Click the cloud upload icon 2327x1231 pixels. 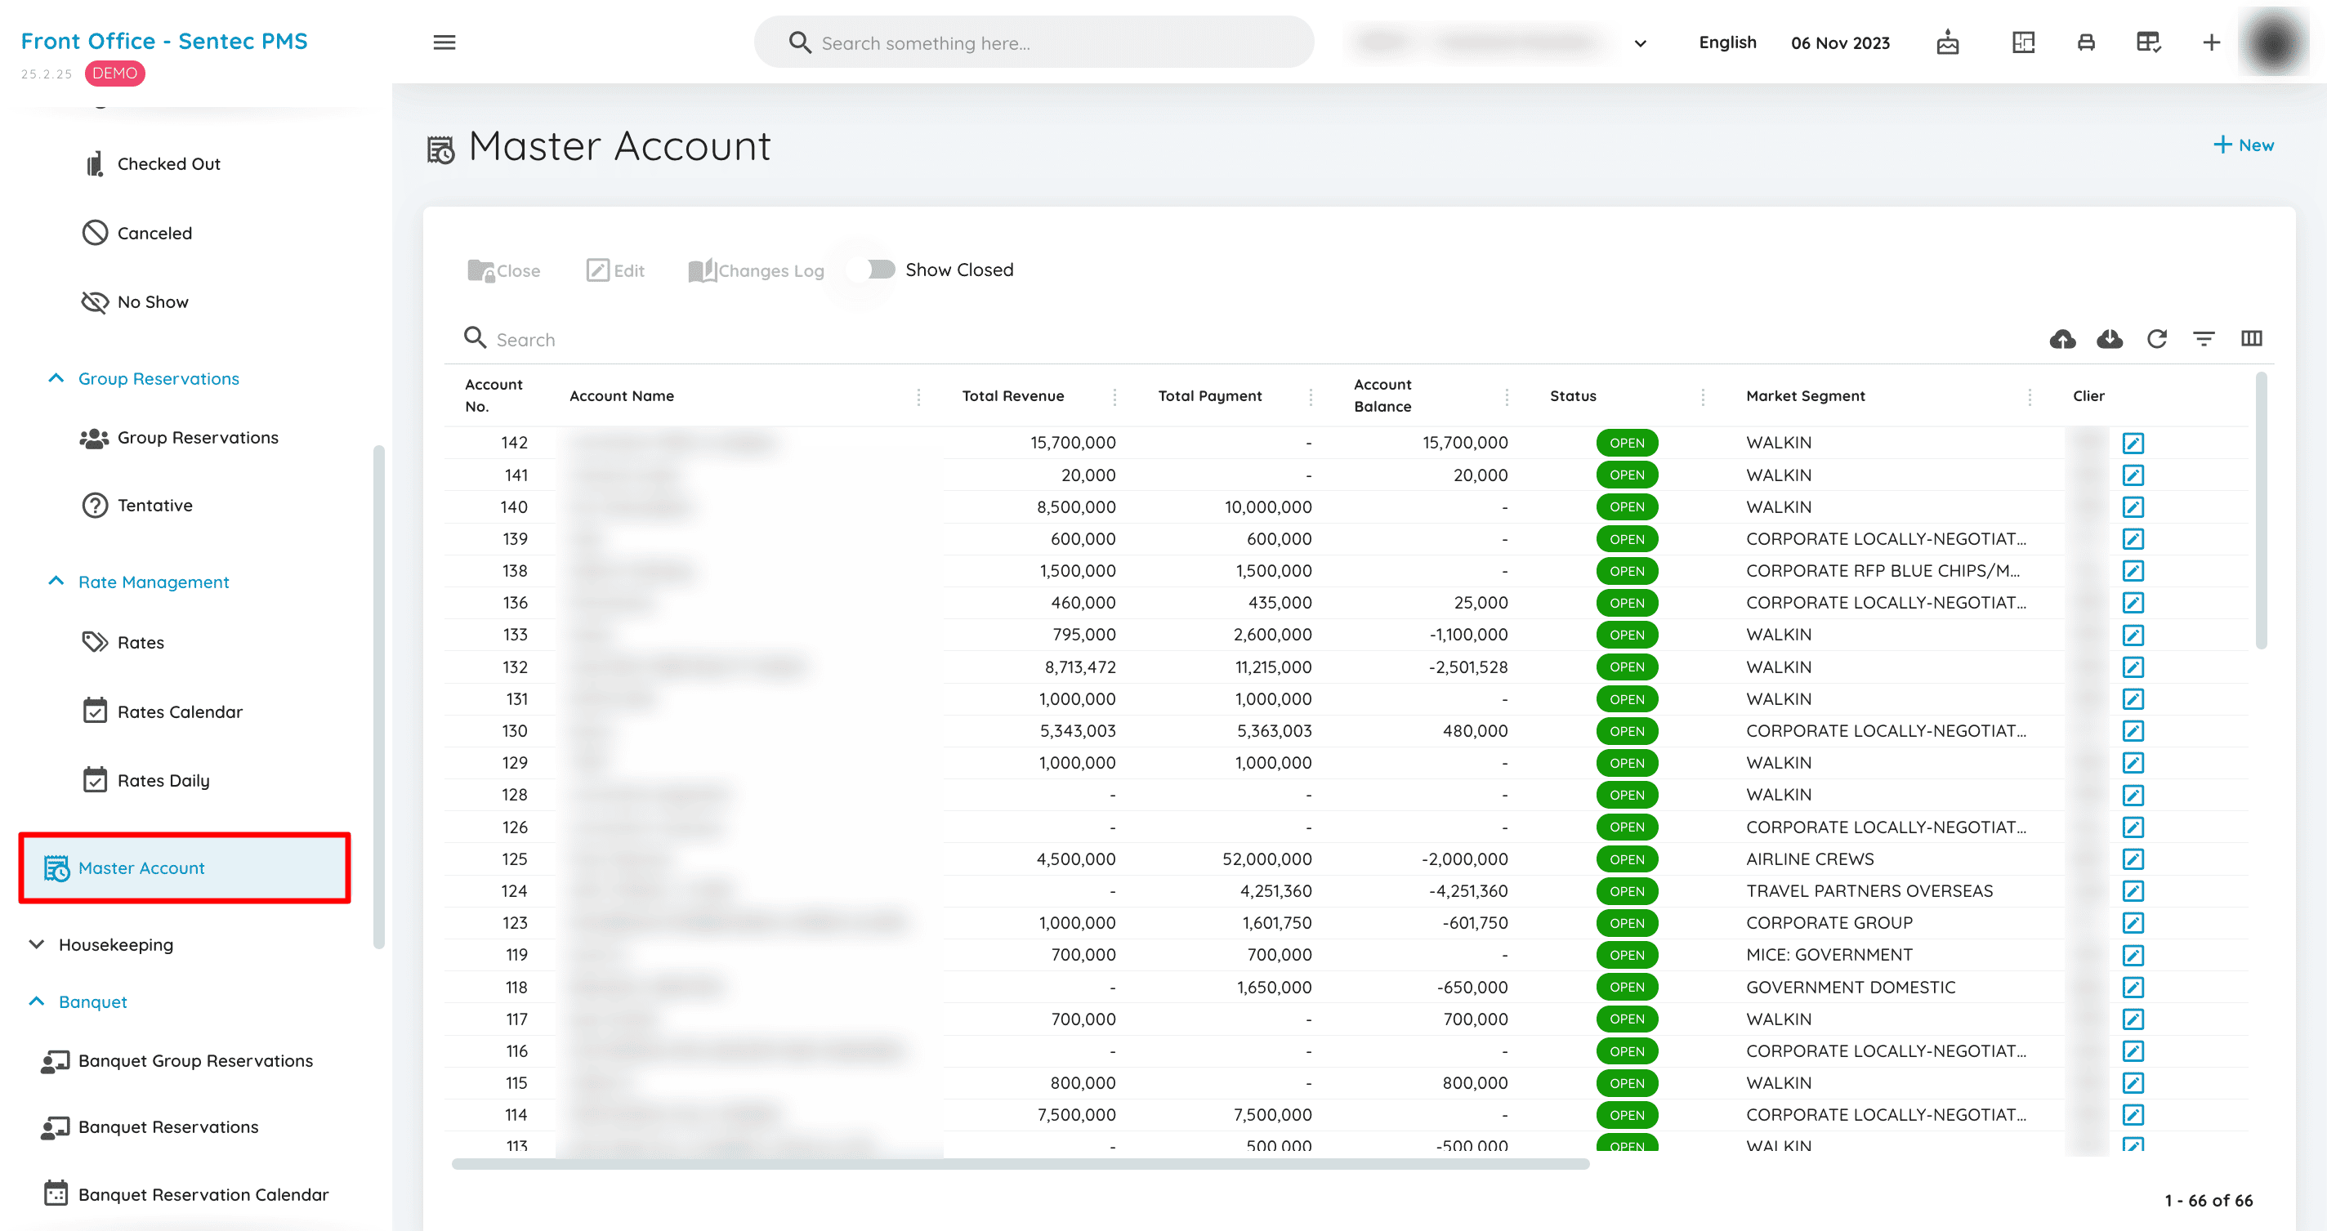click(2062, 339)
